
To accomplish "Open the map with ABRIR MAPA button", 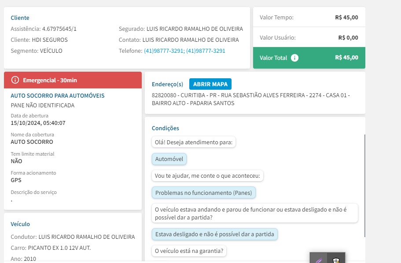I will [210, 84].
